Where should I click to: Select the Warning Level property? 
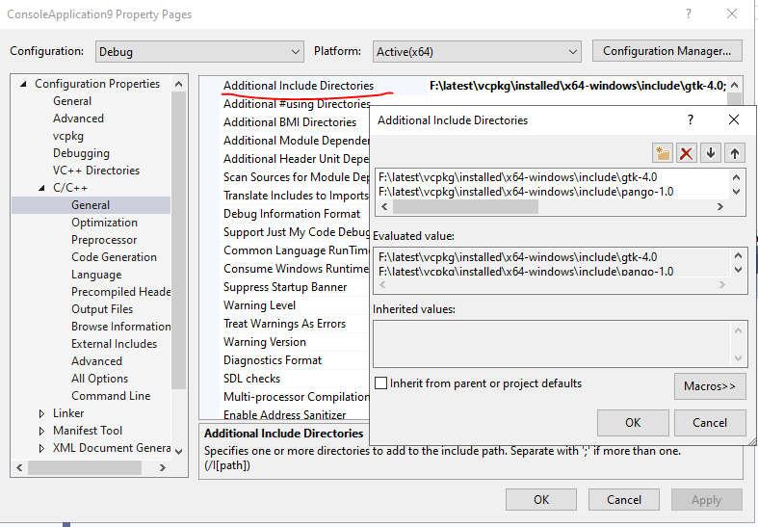[x=259, y=305]
